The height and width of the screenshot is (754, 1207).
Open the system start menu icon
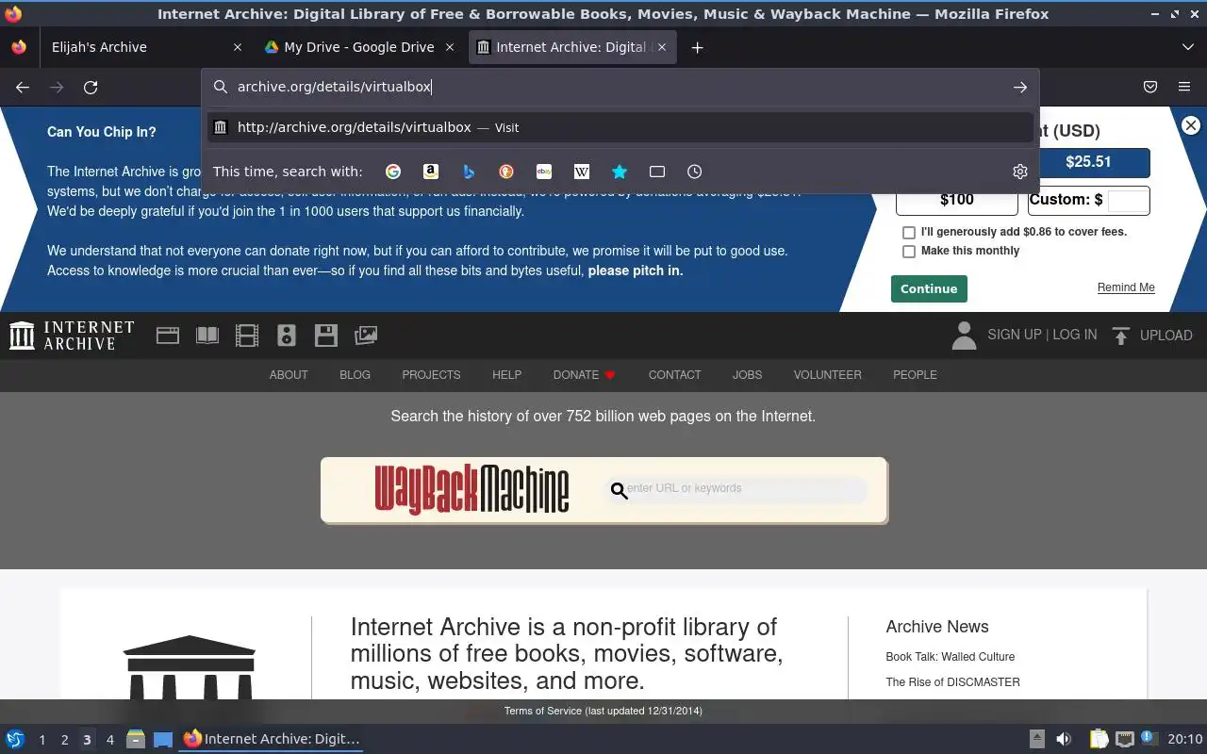pyautogui.click(x=14, y=739)
